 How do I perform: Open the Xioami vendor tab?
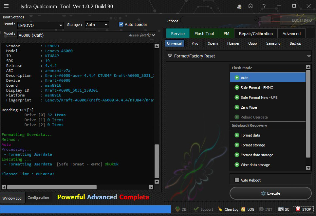pyautogui.click(x=213, y=43)
